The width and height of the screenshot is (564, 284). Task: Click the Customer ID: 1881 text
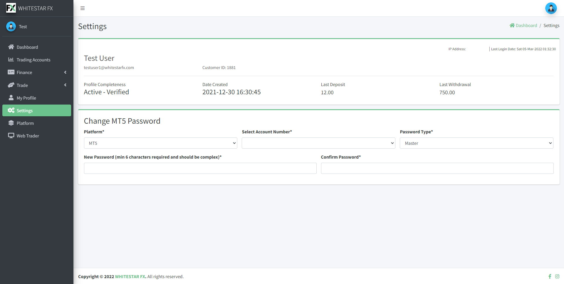coord(219,68)
